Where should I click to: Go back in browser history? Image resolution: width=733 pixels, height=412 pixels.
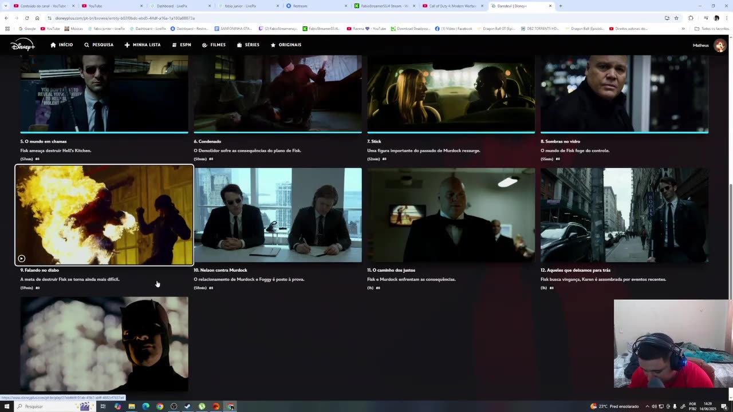click(x=6, y=18)
